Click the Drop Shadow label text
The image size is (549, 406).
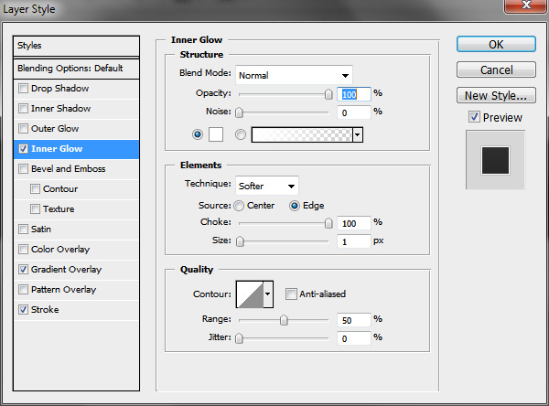(59, 89)
